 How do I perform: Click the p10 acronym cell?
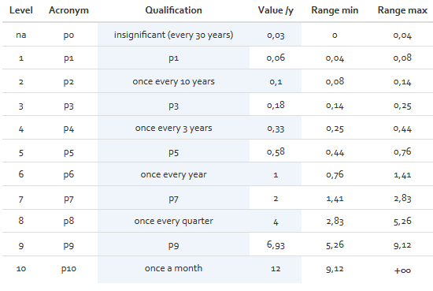[68, 269]
